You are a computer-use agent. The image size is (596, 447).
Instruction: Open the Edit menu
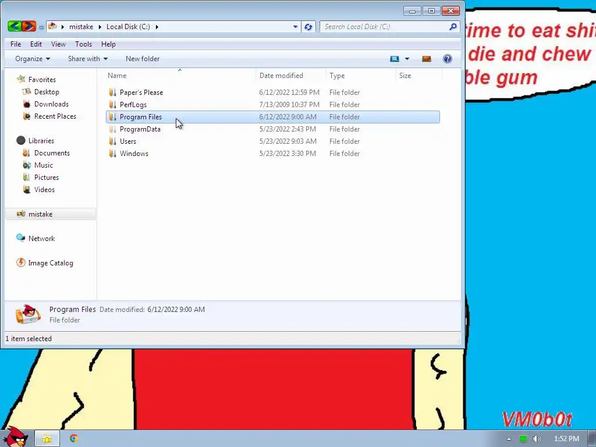pyautogui.click(x=36, y=44)
